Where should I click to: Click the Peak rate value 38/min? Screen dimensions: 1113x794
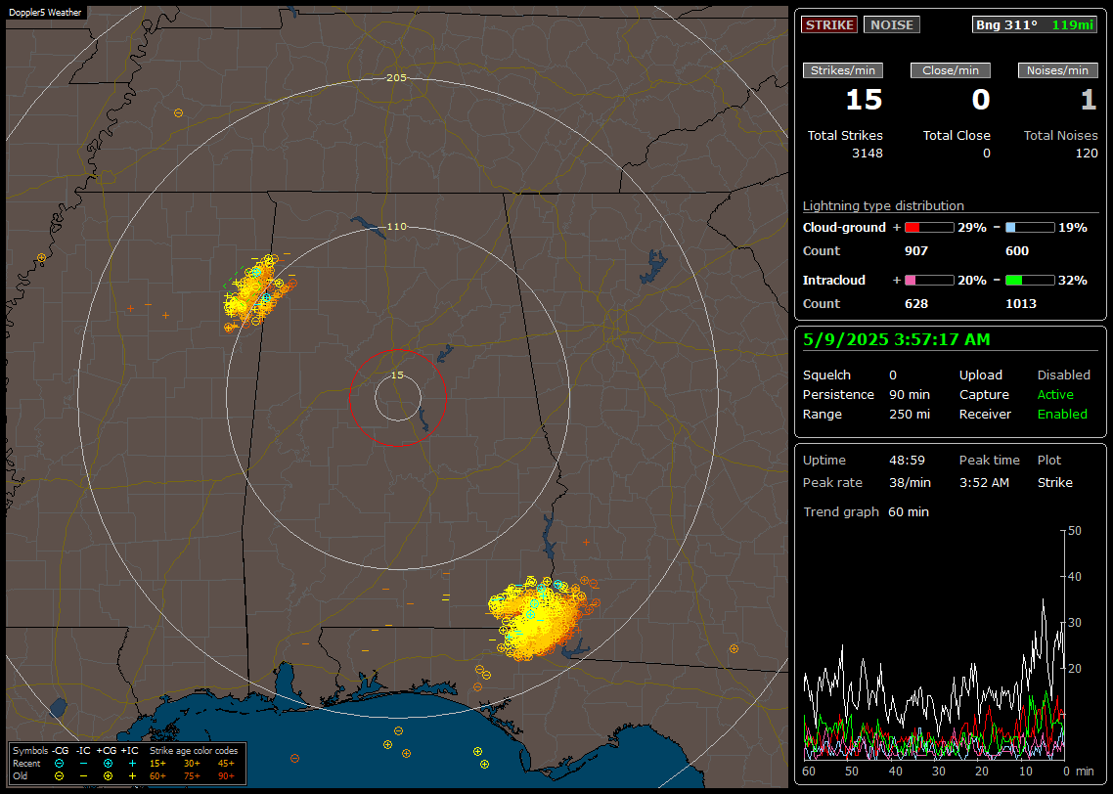pos(910,482)
